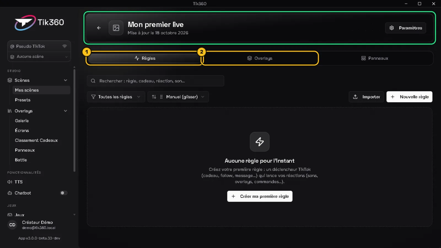The image size is (441, 248).
Task: Open the Aucune scène selector dropdown
Action: (x=39, y=56)
